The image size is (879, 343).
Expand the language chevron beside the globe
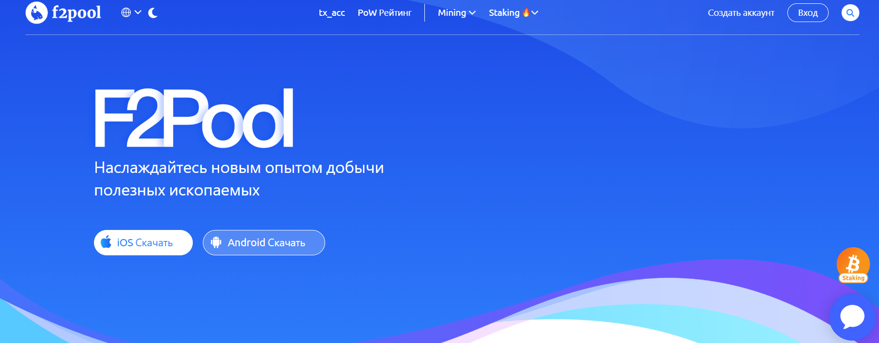click(x=138, y=12)
